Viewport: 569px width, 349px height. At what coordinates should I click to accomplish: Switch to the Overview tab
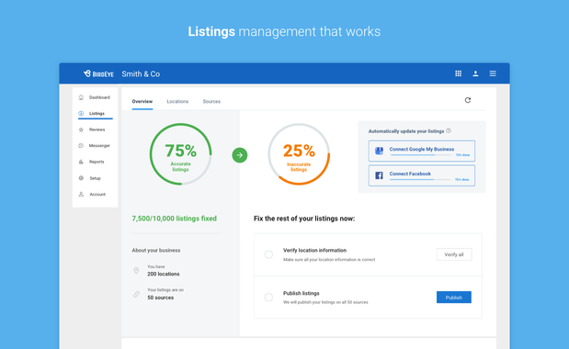[142, 101]
